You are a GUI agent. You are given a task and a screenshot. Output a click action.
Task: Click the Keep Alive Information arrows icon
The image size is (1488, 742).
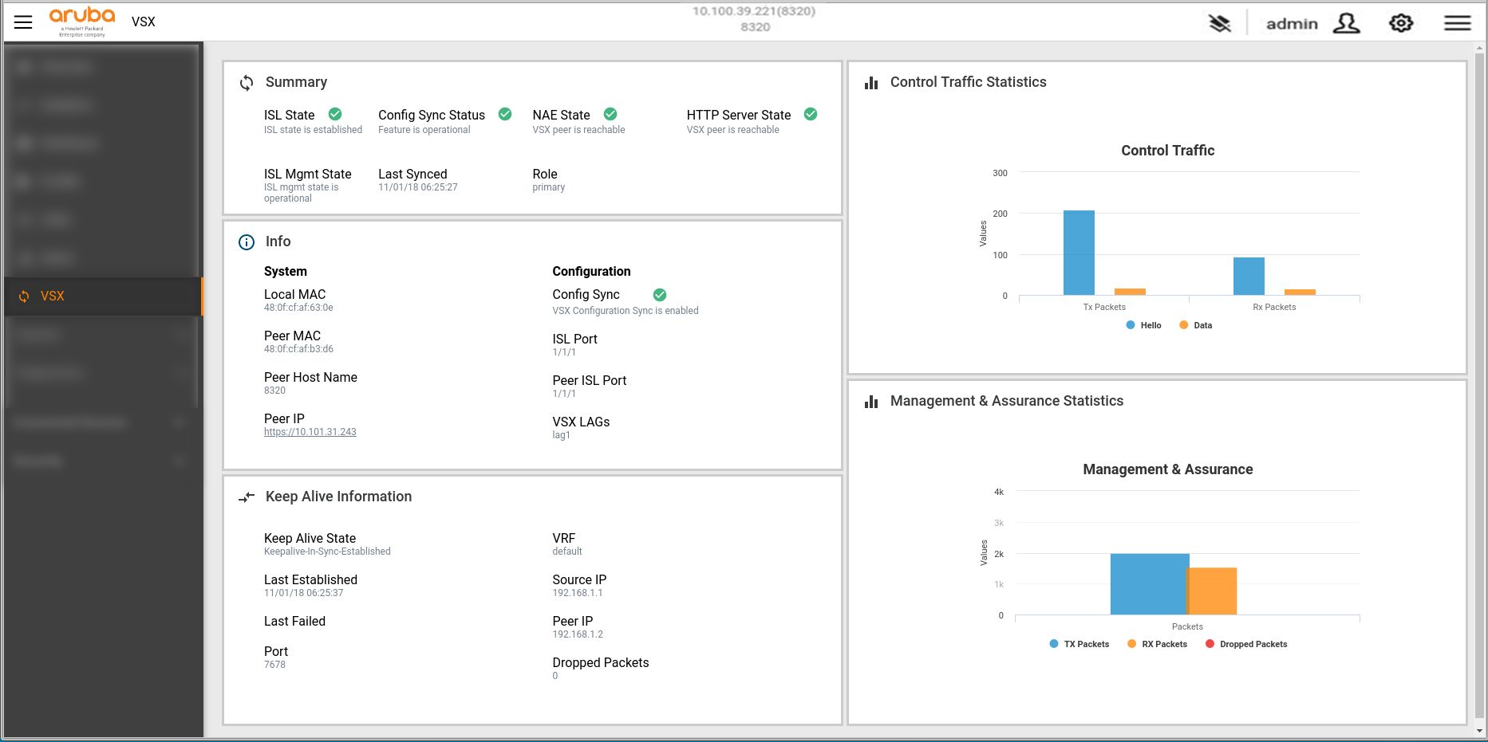(247, 497)
